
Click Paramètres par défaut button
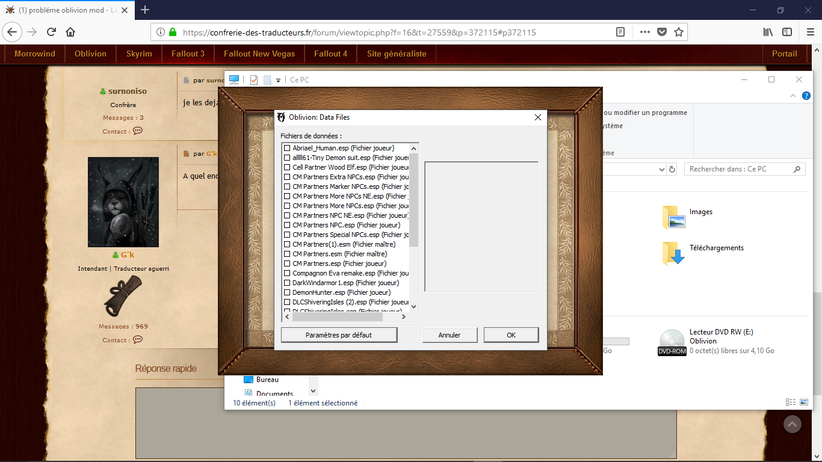point(339,335)
